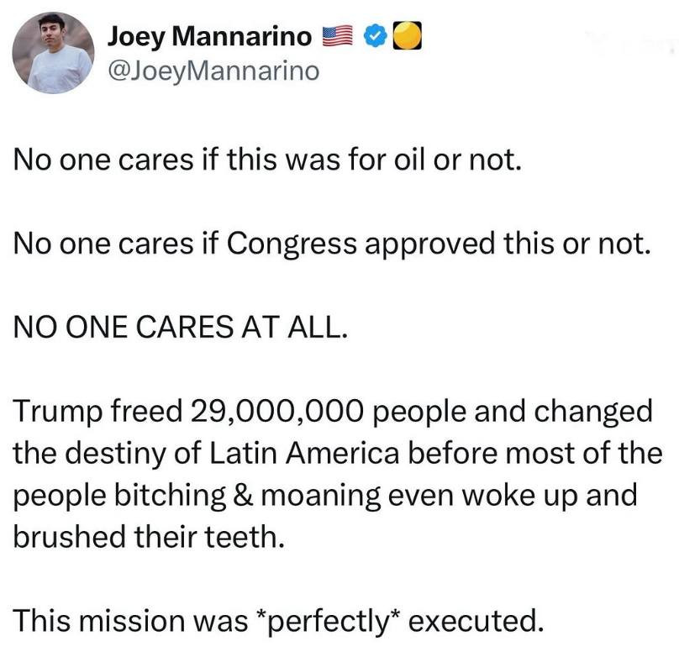Open the @JoeyMannarino handle link
Screen dimensions: 679x657
point(214,71)
